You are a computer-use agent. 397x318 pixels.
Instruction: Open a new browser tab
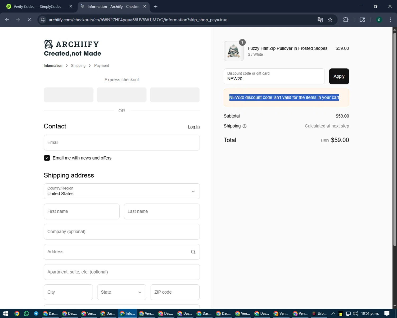(156, 6)
